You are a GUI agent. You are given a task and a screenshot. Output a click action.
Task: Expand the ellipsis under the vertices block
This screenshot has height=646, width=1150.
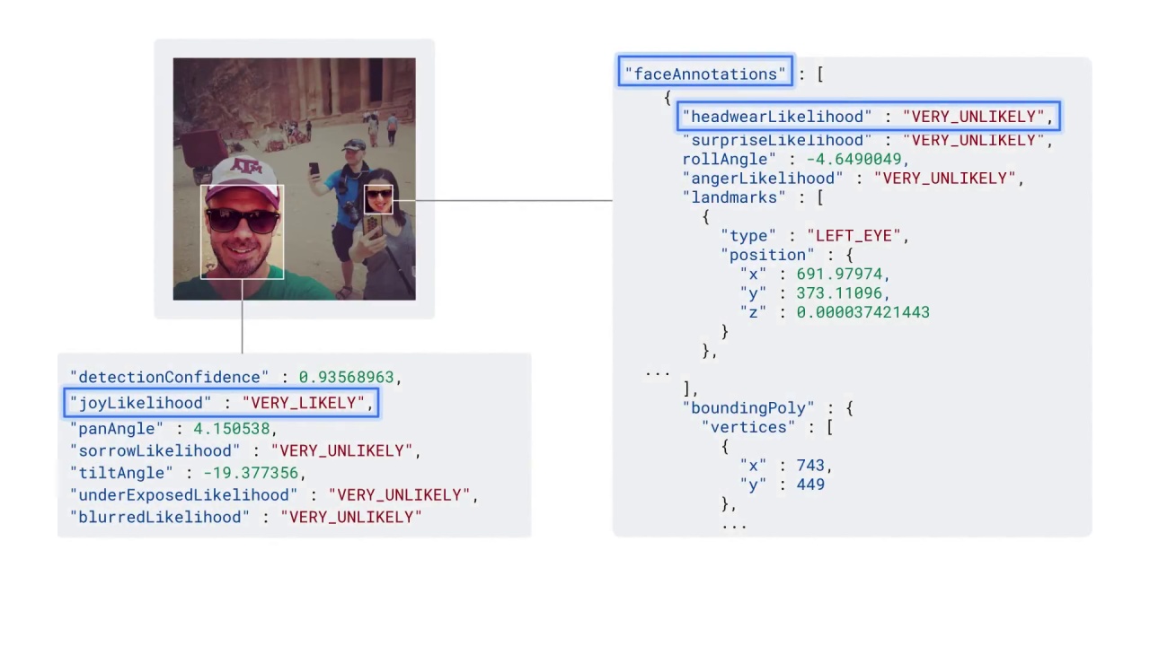pyautogui.click(x=737, y=524)
